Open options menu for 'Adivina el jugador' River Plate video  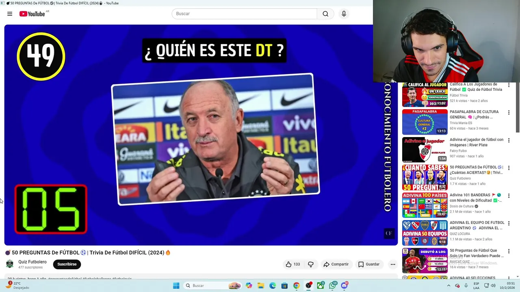[509, 140]
